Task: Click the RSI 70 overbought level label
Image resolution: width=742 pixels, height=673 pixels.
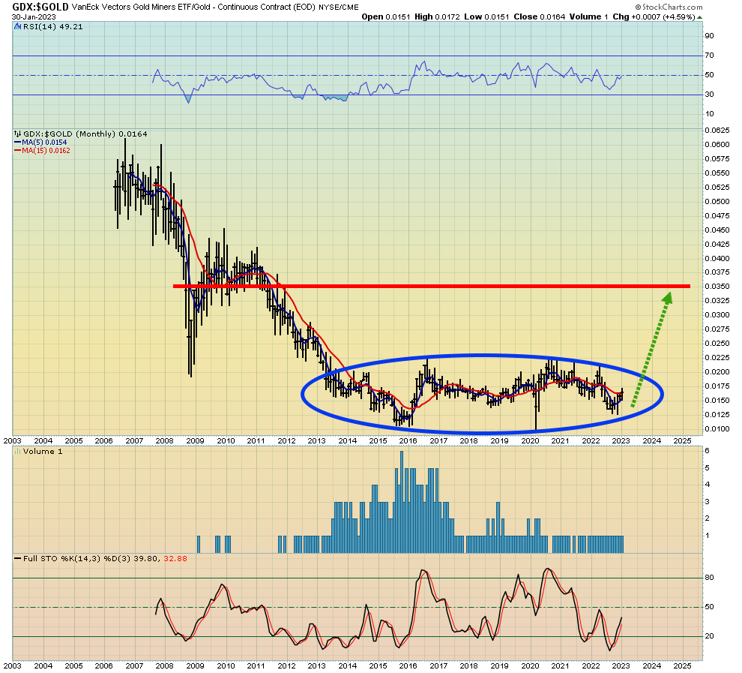Action: click(x=709, y=56)
